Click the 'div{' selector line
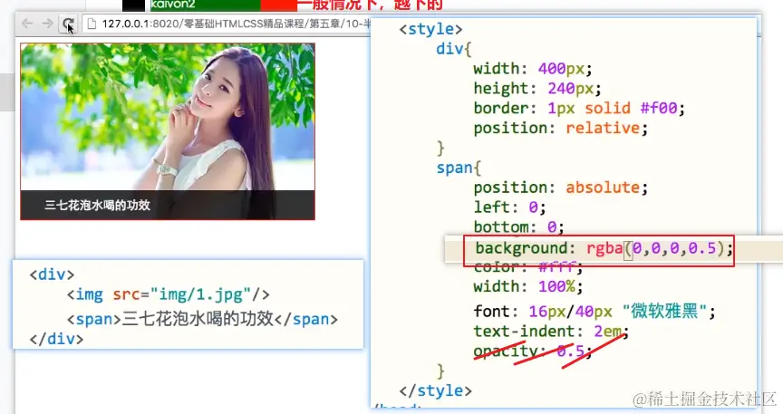This screenshot has width=783, height=414. tap(454, 49)
